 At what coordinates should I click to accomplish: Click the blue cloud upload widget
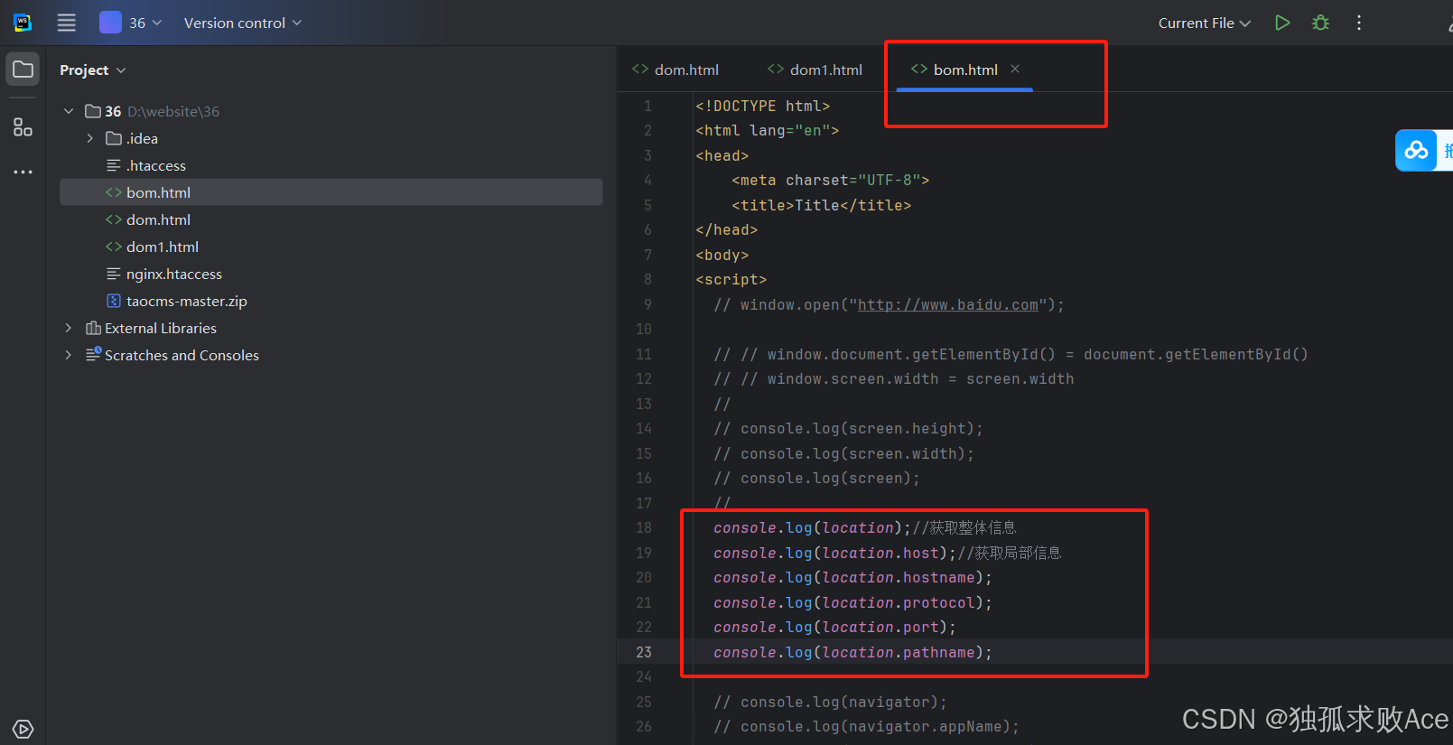click(x=1416, y=150)
